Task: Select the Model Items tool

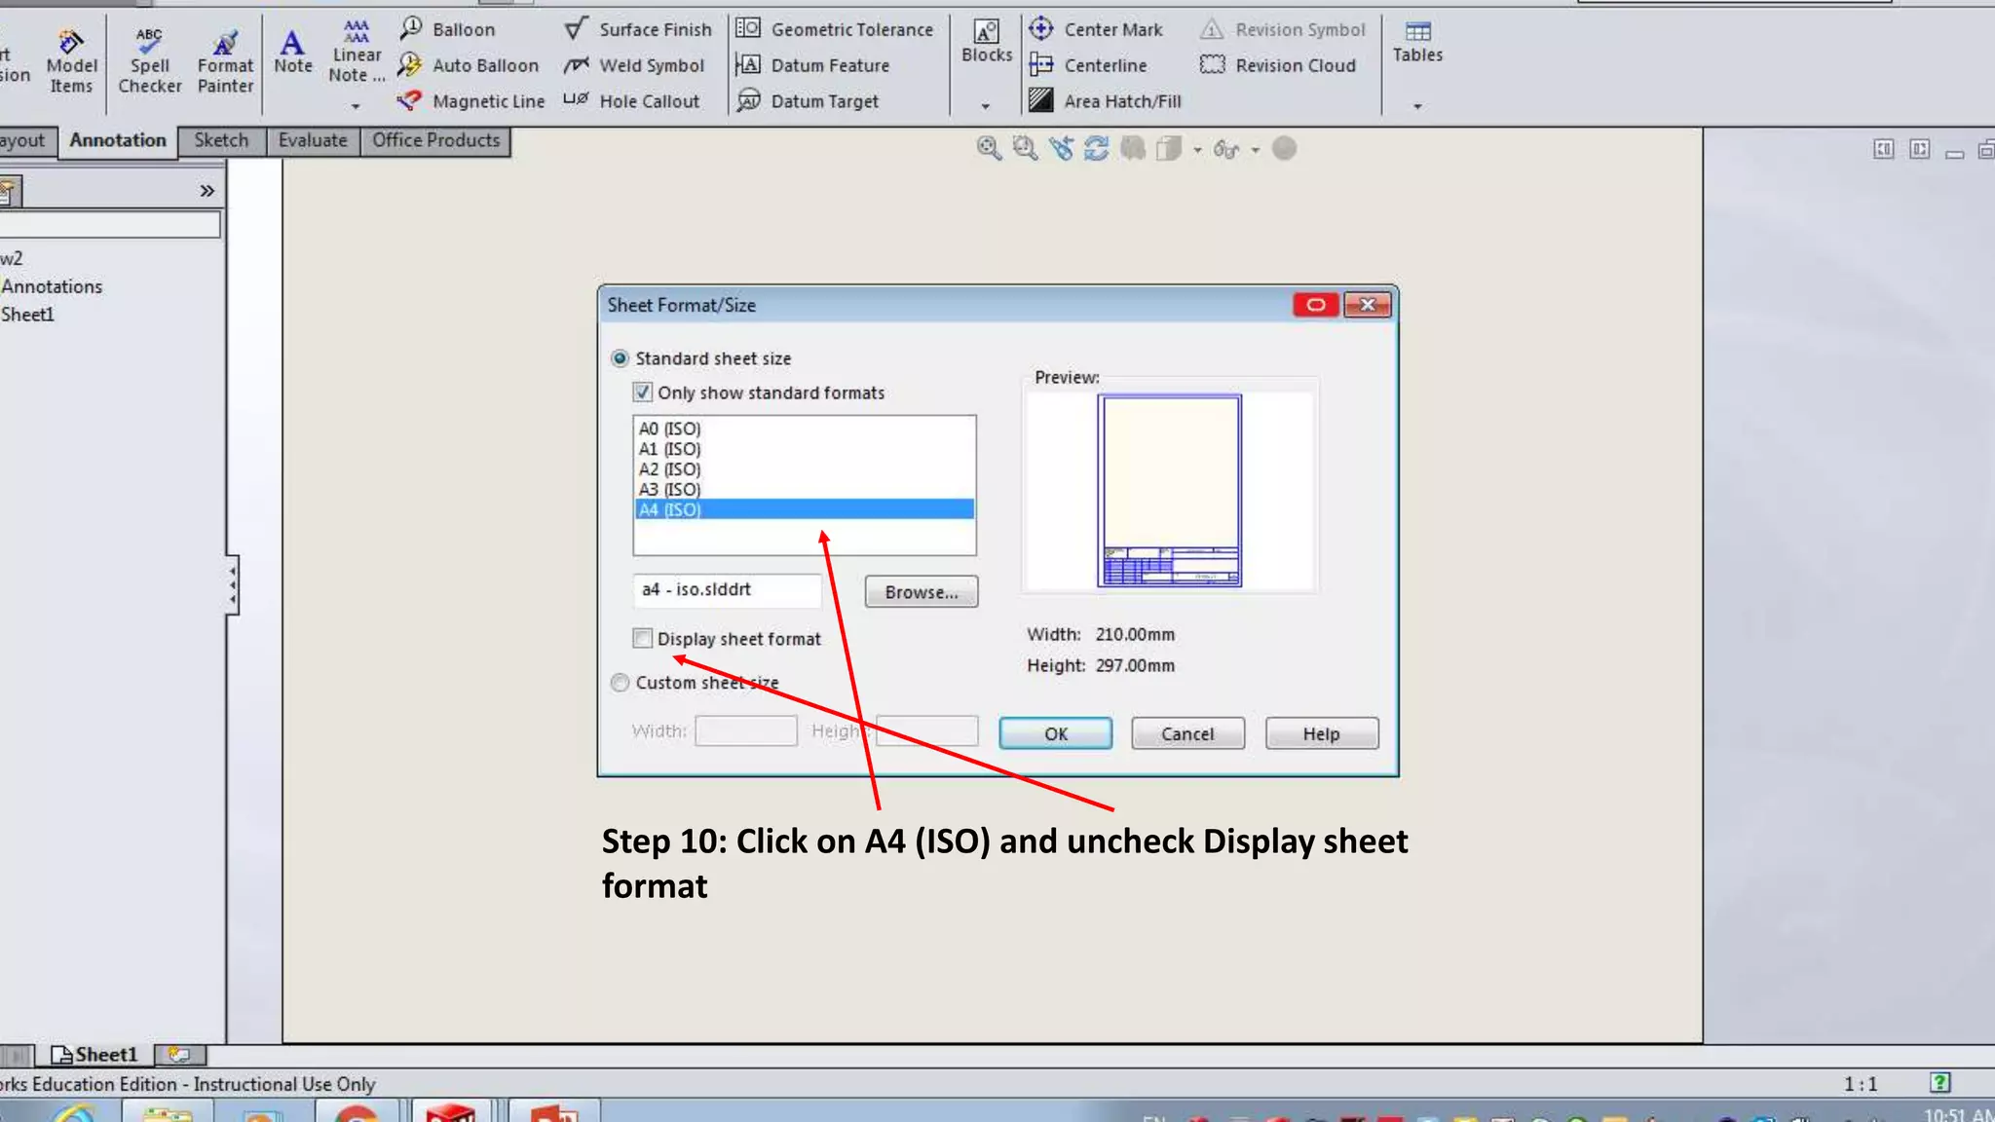Action: (71, 60)
